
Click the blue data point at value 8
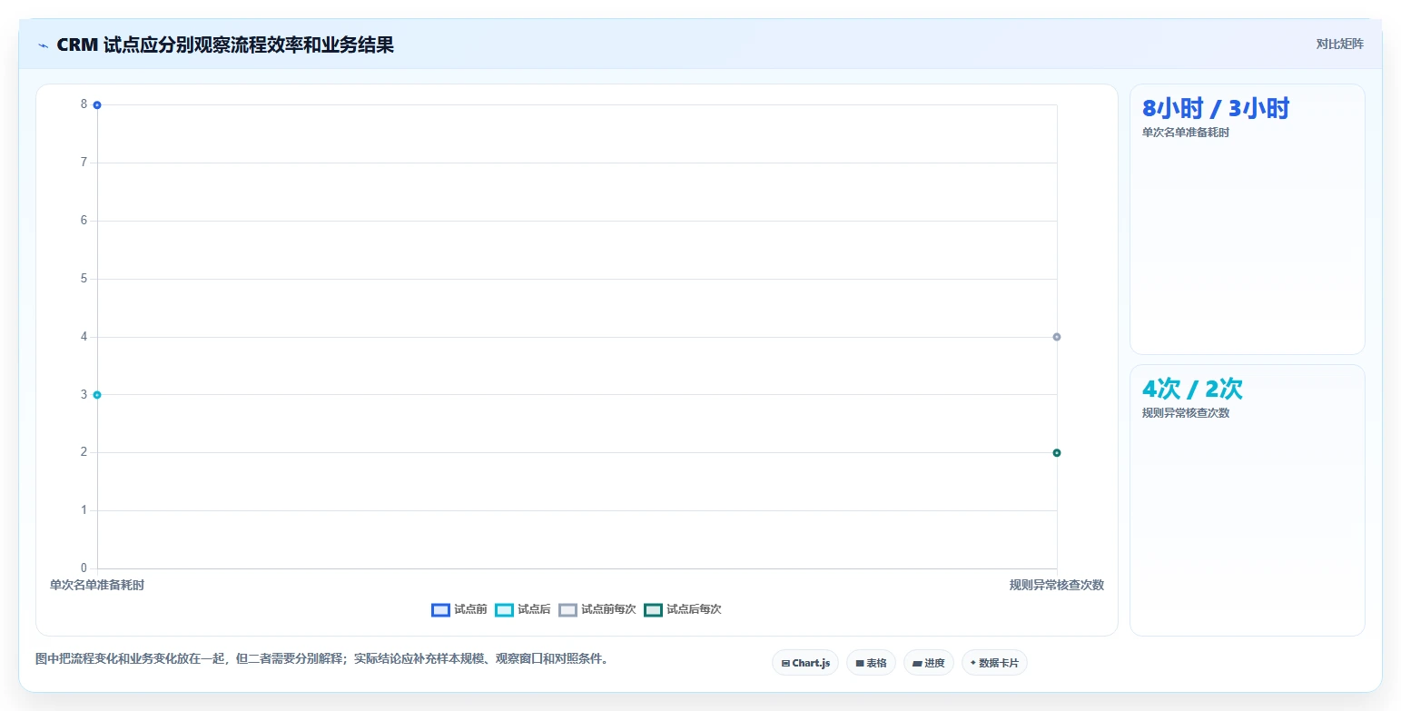[97, 105]
